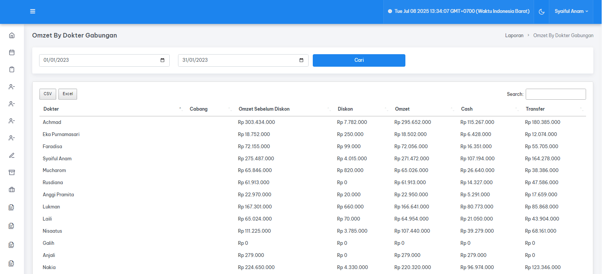Click the timestamp Tue Jul 08 2025 text
The height and width of the screenshot is (274, 602).
click(x=462, y=11)
